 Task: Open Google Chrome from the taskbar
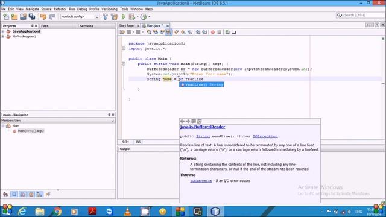(57, 212)
